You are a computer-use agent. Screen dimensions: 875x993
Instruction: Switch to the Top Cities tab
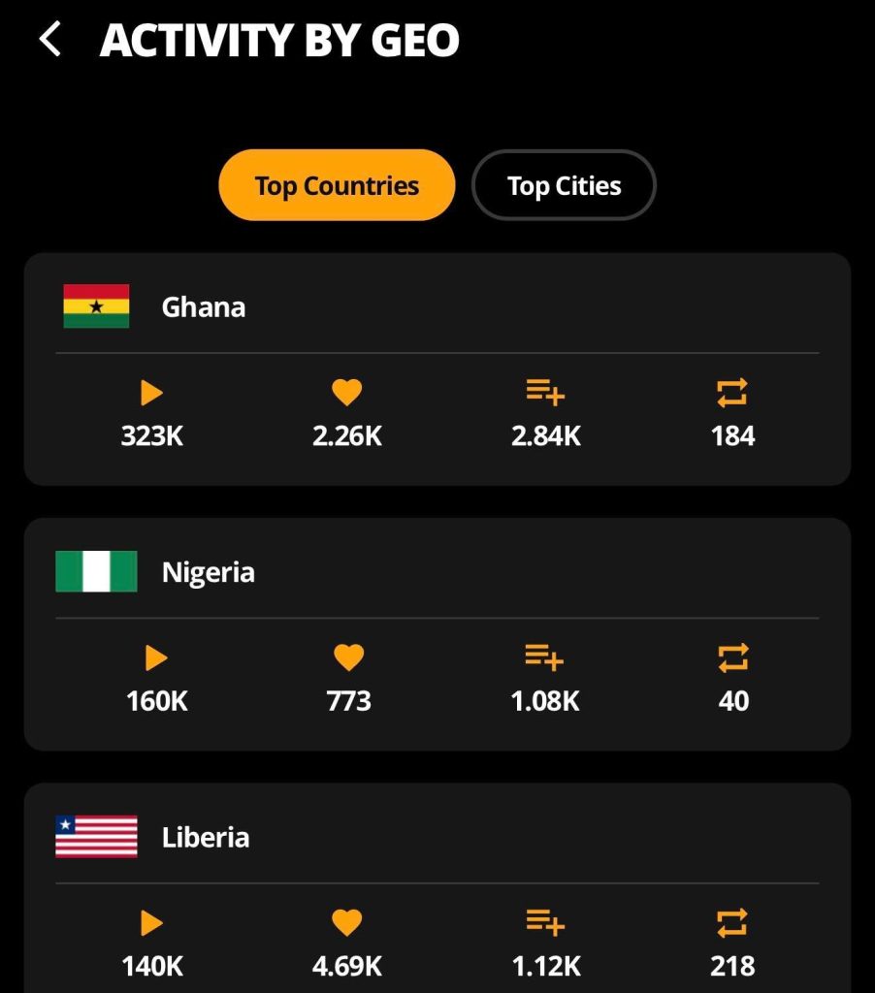coord(564,185)
